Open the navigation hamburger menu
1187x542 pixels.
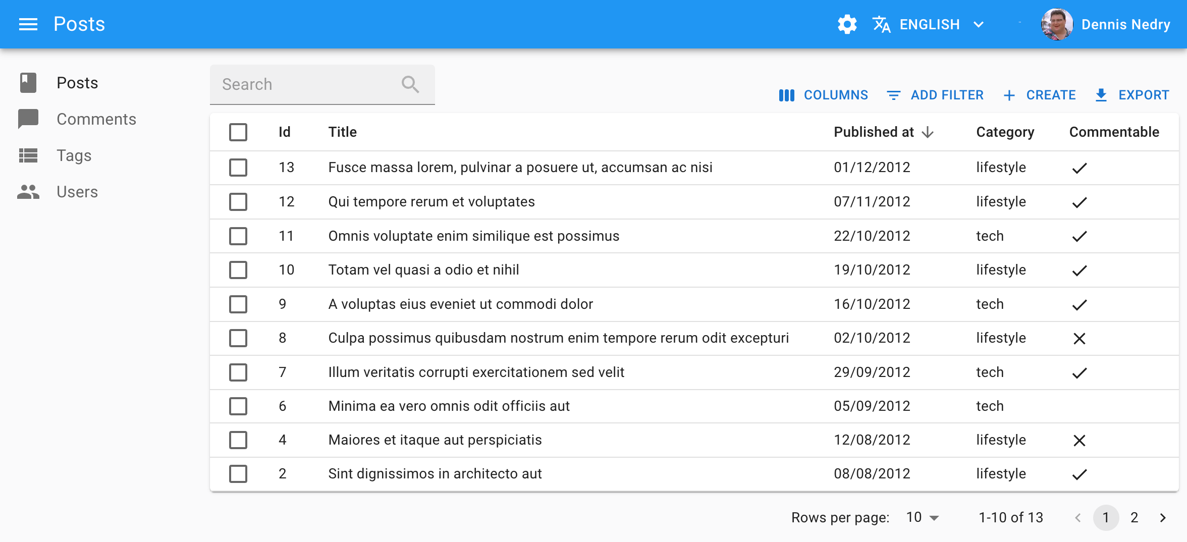click(28, 24)
